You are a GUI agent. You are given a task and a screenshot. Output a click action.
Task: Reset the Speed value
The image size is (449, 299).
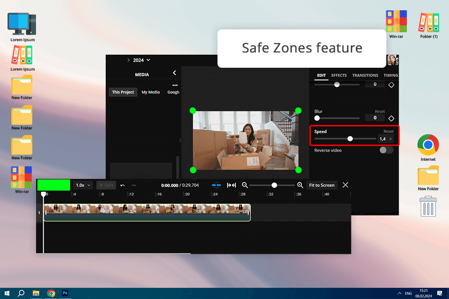coord(388,131)
